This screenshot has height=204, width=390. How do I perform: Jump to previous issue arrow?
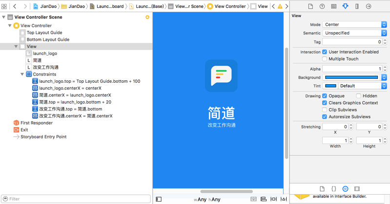tap(273, 6)
